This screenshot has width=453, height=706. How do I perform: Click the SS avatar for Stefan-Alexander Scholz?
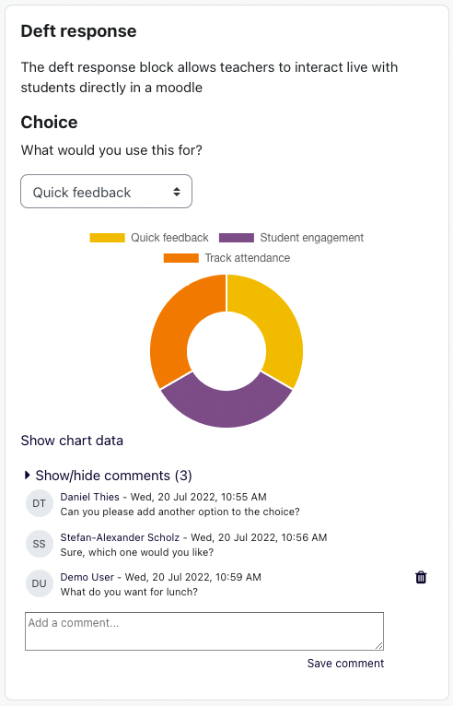[40, 544]
